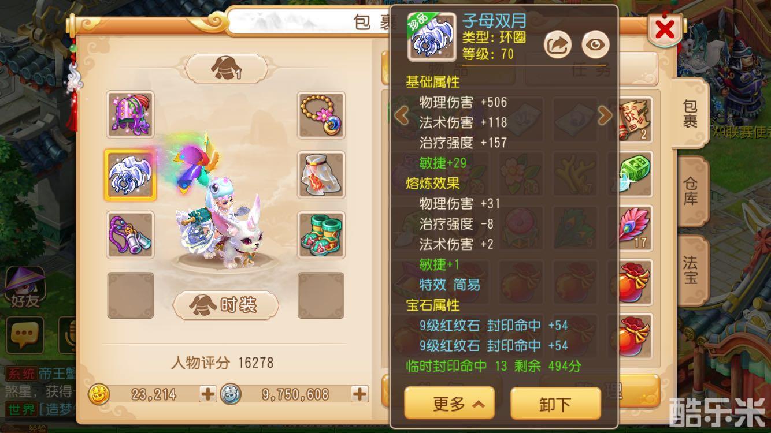Screen dimensions: 771x433
Task: Add silver currency with plus button
Action: (x=359, y=394)
